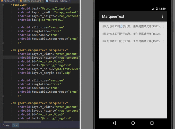Close the marqueeText.java editor tab
175x129 pixels.
click(x=69, y=1)
